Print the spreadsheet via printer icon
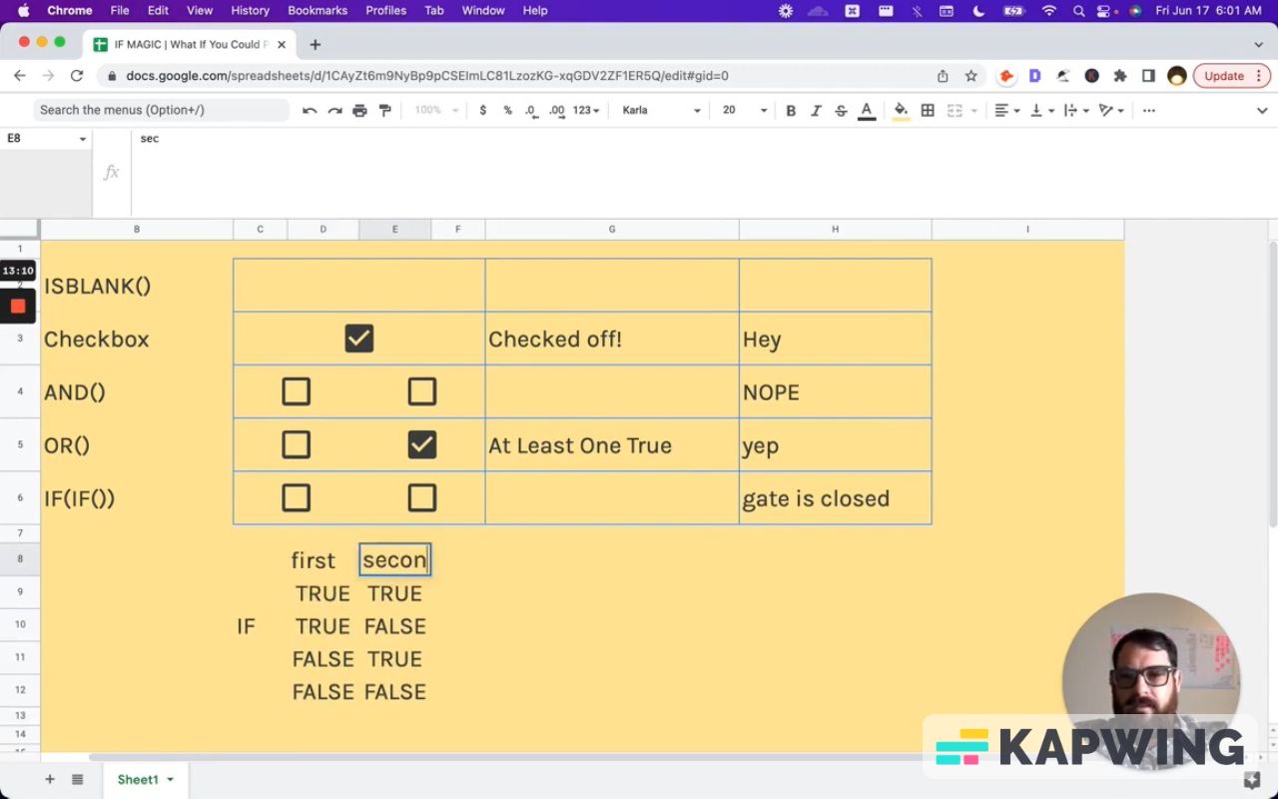 (359, 110)
